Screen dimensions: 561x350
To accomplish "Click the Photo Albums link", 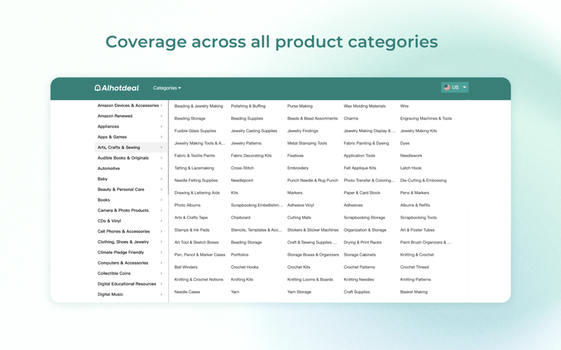I will pos(187,205).
